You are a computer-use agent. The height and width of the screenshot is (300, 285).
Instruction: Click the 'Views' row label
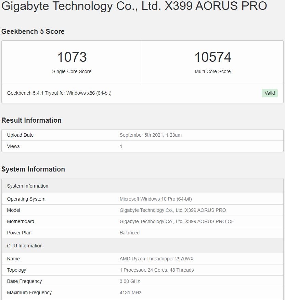13,146
